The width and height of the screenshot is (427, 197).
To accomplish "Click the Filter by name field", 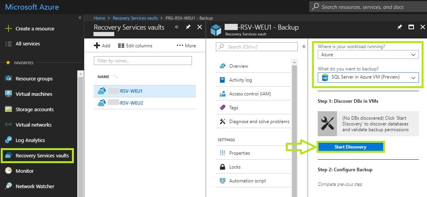I will click(143, 61).
